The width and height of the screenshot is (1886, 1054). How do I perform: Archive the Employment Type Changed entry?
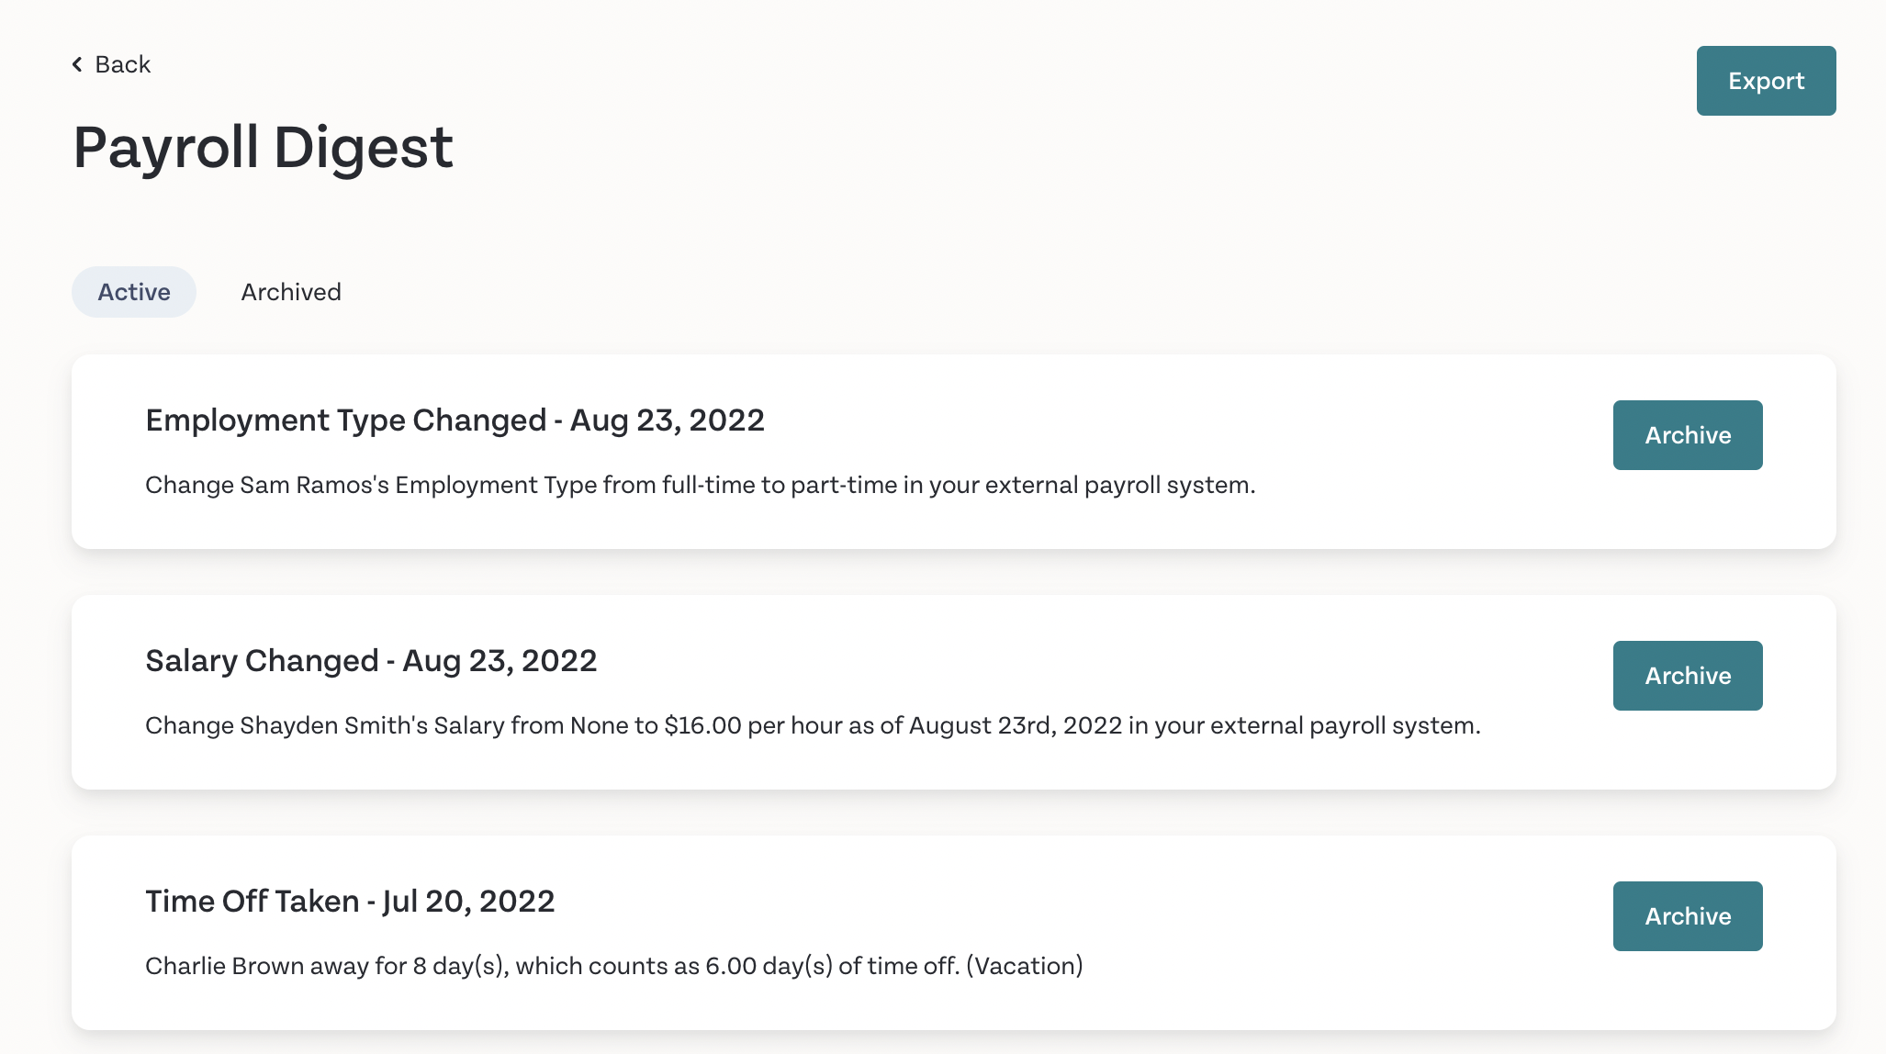point(1688,435)
